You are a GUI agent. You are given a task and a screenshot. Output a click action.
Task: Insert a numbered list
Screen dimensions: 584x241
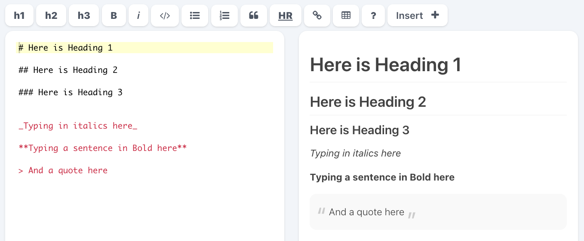point(224,16)
